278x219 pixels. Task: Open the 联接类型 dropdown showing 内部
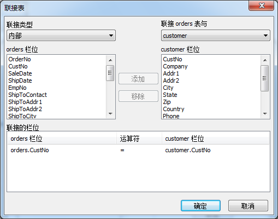pyautogui.click(x=61, y=36)
